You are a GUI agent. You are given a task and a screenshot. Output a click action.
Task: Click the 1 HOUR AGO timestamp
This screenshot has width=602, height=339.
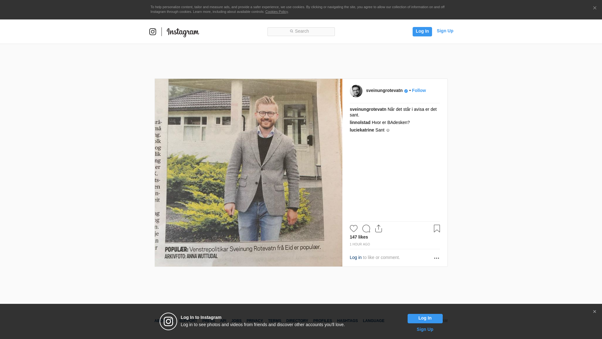360,244
